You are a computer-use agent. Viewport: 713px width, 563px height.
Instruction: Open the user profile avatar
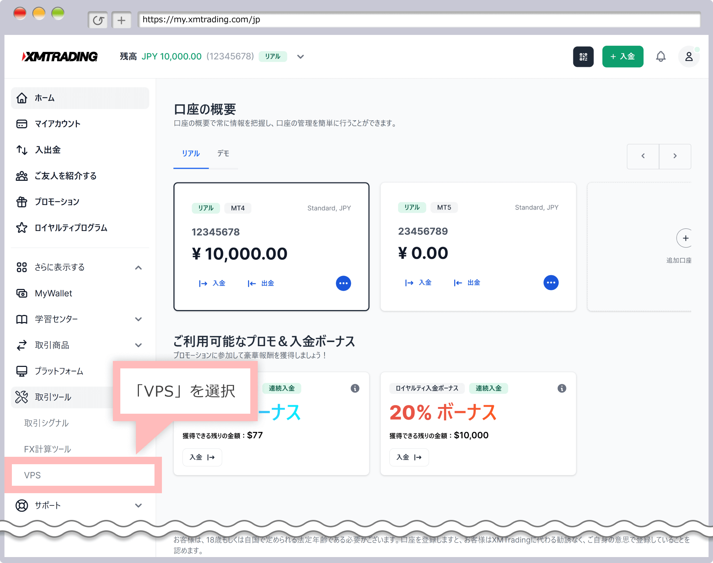(x=688, y=57)
